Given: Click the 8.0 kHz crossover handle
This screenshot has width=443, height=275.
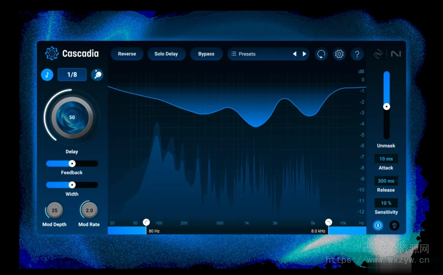Looking at the screenshot, I should coord(328,222).
